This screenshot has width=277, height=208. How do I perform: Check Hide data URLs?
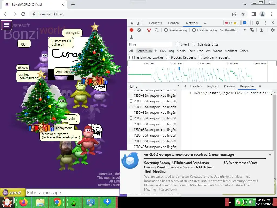click(193, 44)
